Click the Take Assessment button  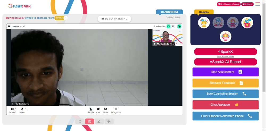coord(226,72)
